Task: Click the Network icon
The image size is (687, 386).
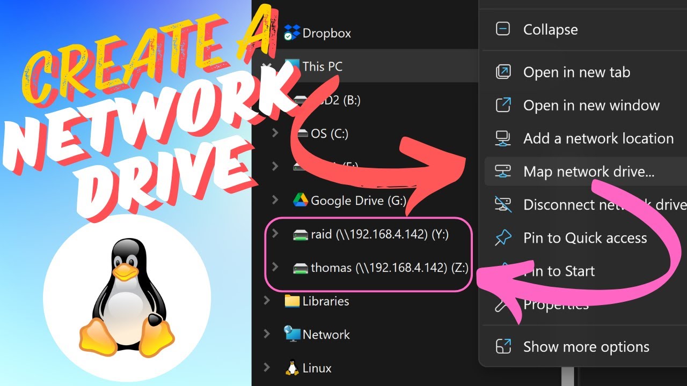Action: pyautogui.click(x=292, y=334)
